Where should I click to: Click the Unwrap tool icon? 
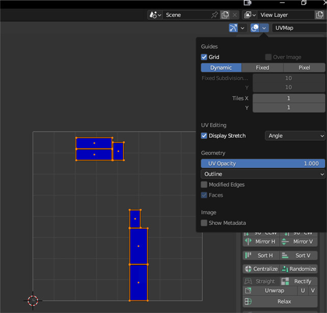(248, 291)
